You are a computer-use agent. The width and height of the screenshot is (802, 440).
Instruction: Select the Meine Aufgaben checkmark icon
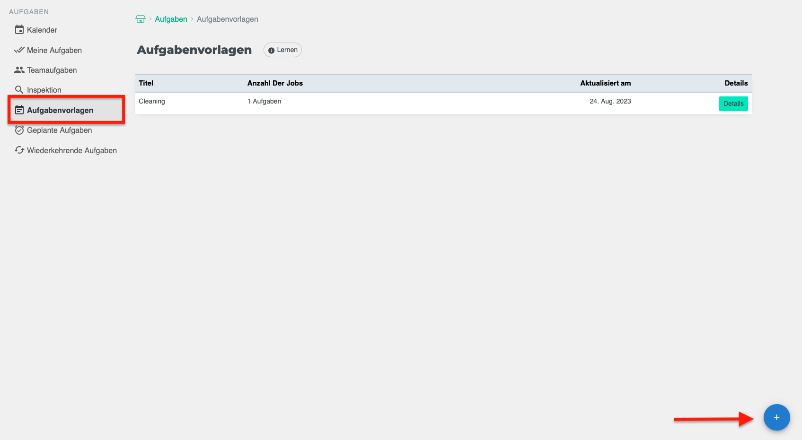(x=19, y=50)
